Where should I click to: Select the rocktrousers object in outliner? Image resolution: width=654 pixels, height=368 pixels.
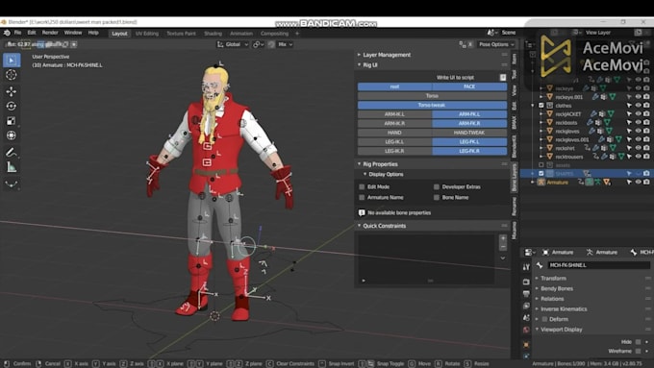coord(569,157)
